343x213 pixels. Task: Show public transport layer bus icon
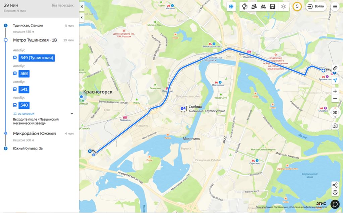272,7
